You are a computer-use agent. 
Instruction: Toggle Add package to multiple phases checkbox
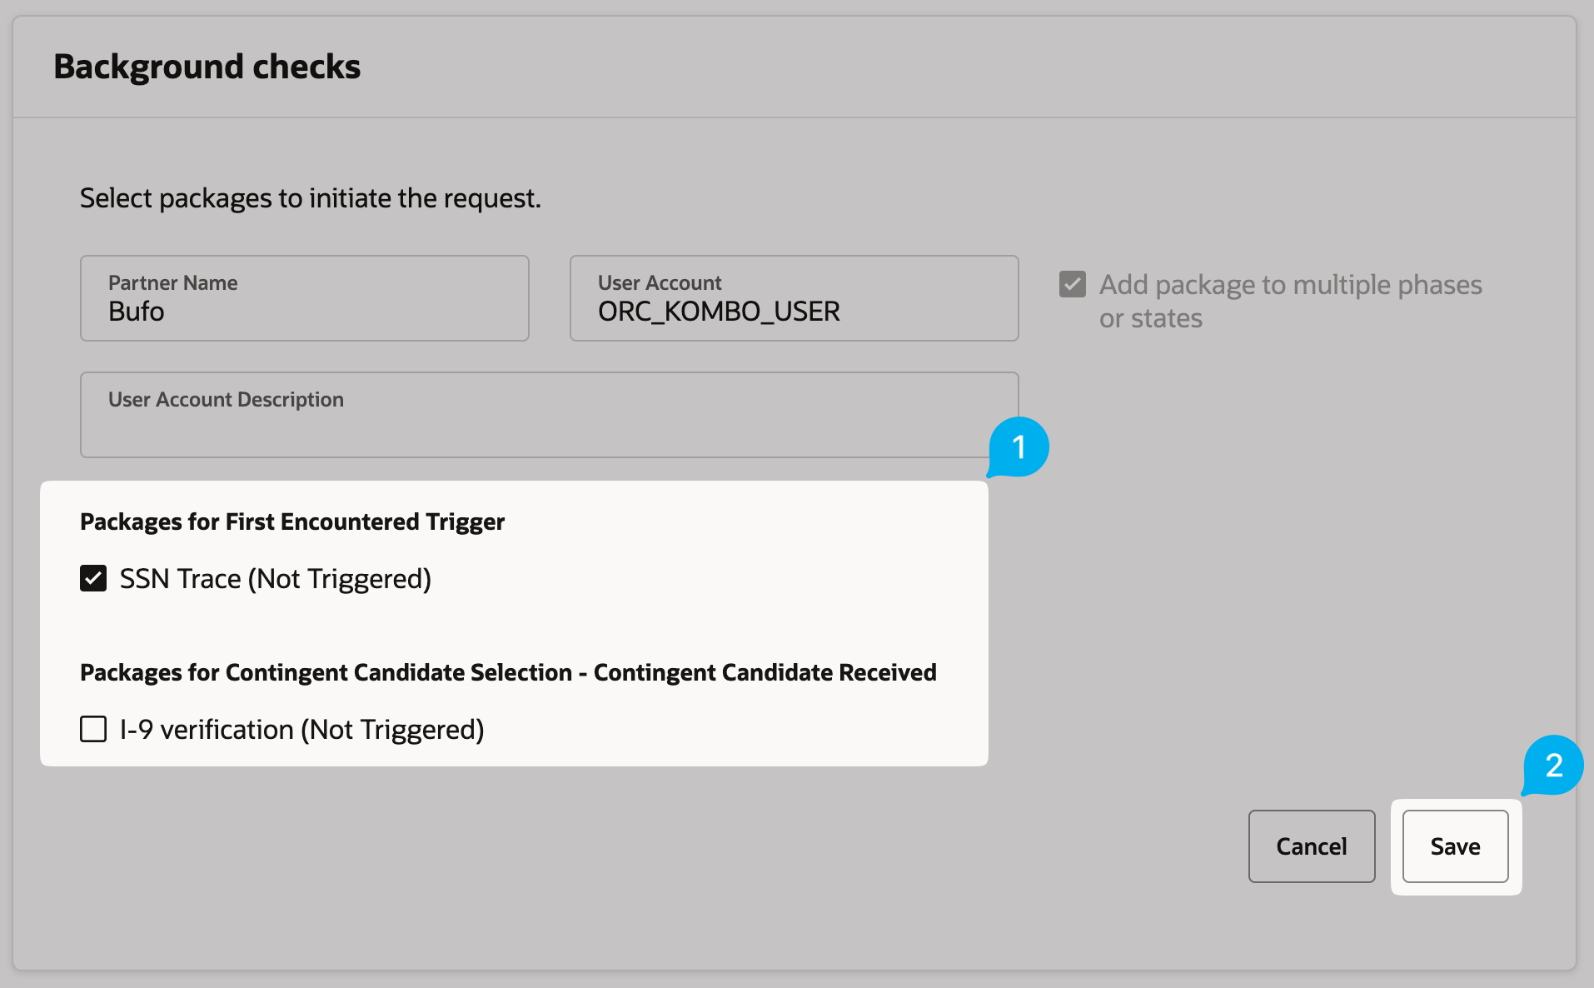[x=1073, y=284]
